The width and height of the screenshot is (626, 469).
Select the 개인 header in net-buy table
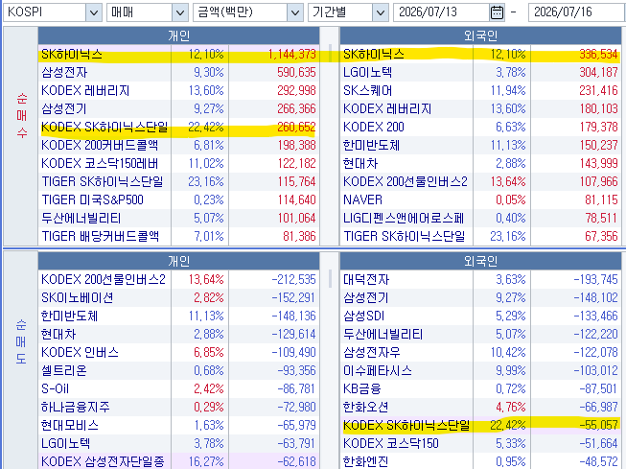point(179,35)
